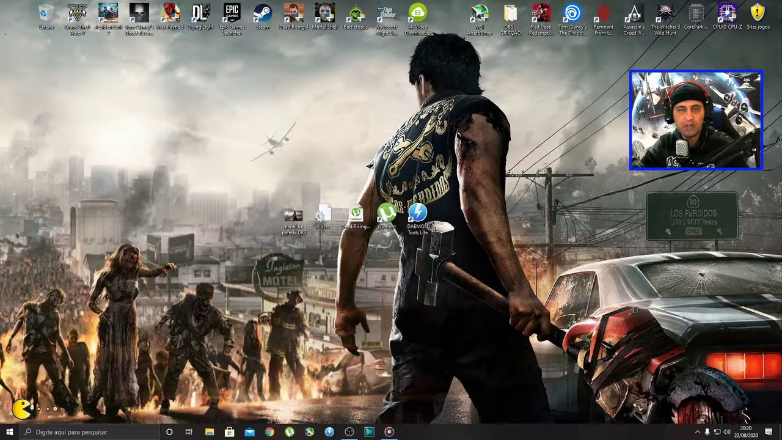The width and height of the screenshot is (782, 440).
Task: Click the webcam overlay thumbnail
Action: [x=696, y=120]
